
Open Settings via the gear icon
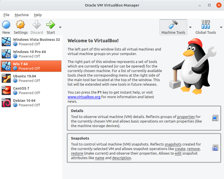click(x=20, y=24)
